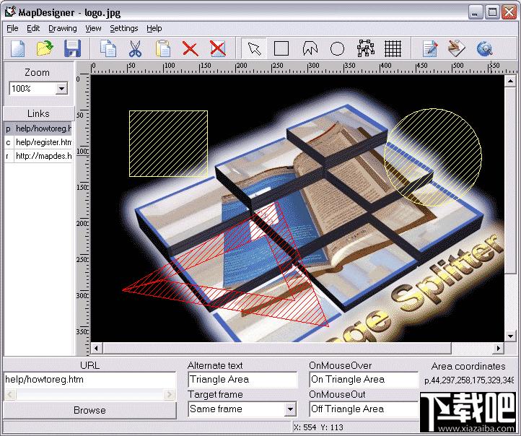521x436 pixels.
Task: Expand the Target frame dropdown arrow
Action: pyautogui.click(x=290, y=409)
